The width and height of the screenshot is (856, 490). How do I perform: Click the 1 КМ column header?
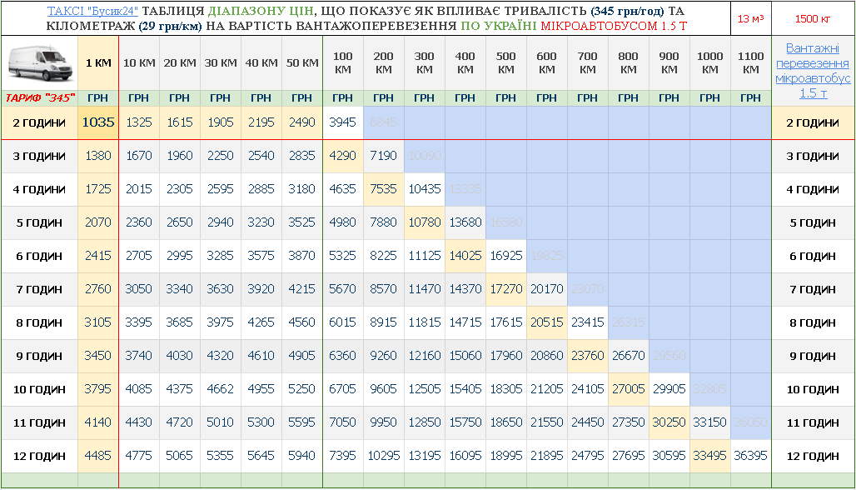click(98, 63)
